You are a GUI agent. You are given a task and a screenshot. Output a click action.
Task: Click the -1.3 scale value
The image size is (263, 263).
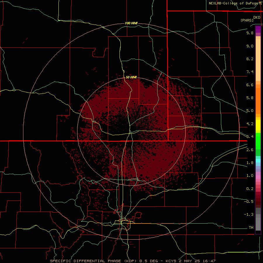pos(249,214)
